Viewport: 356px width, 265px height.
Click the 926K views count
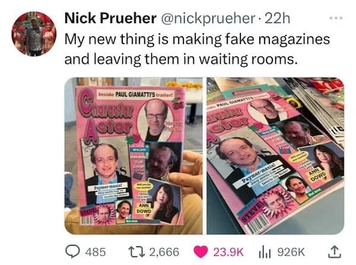point(291,252)
